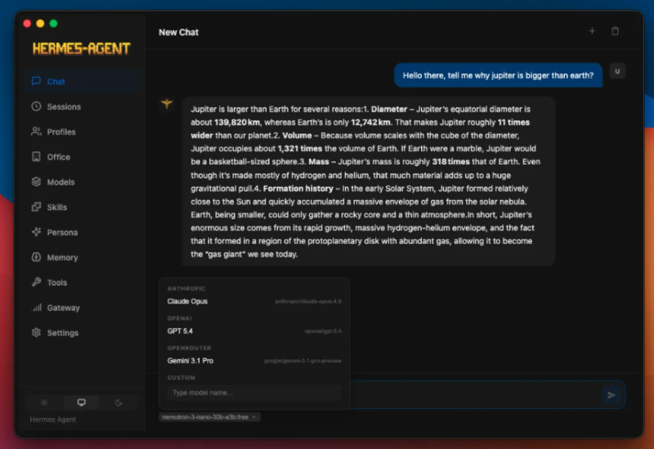This screenshot has width=654, height=449.
Task: Click the Settings gear icon
Action: 36,332
